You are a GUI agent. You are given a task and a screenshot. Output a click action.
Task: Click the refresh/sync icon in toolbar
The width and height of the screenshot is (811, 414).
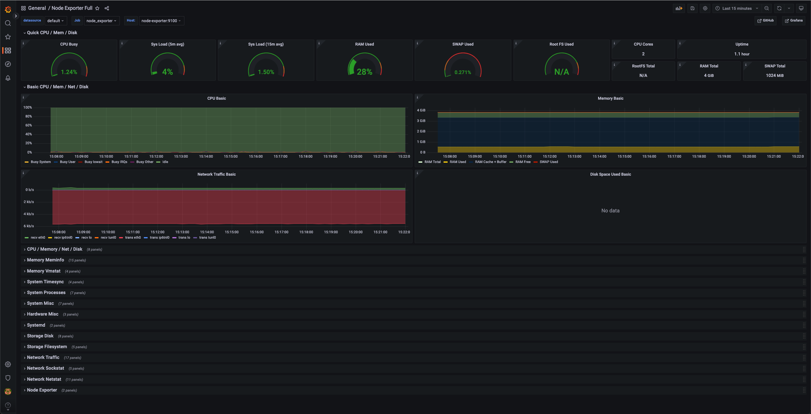point(779,8)
